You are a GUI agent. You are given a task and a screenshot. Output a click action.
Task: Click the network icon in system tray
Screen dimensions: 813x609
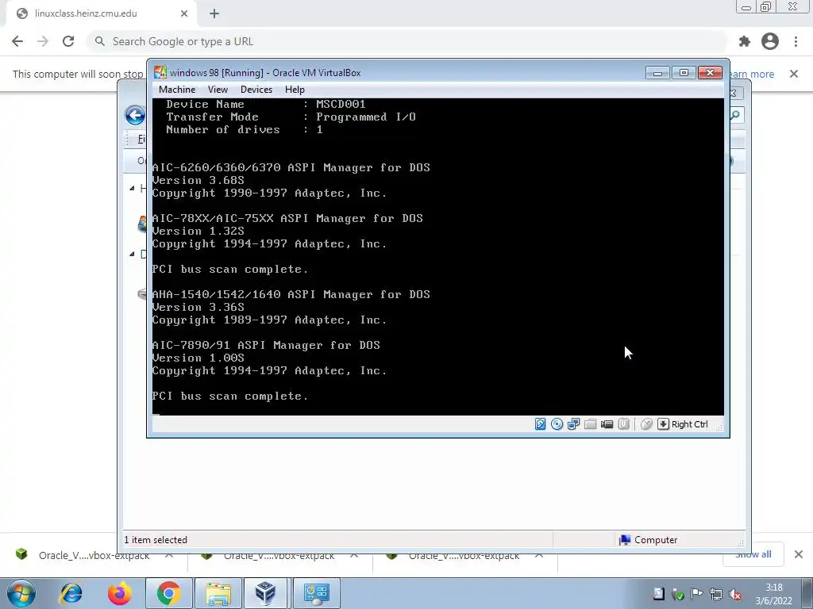pos(715,595)
